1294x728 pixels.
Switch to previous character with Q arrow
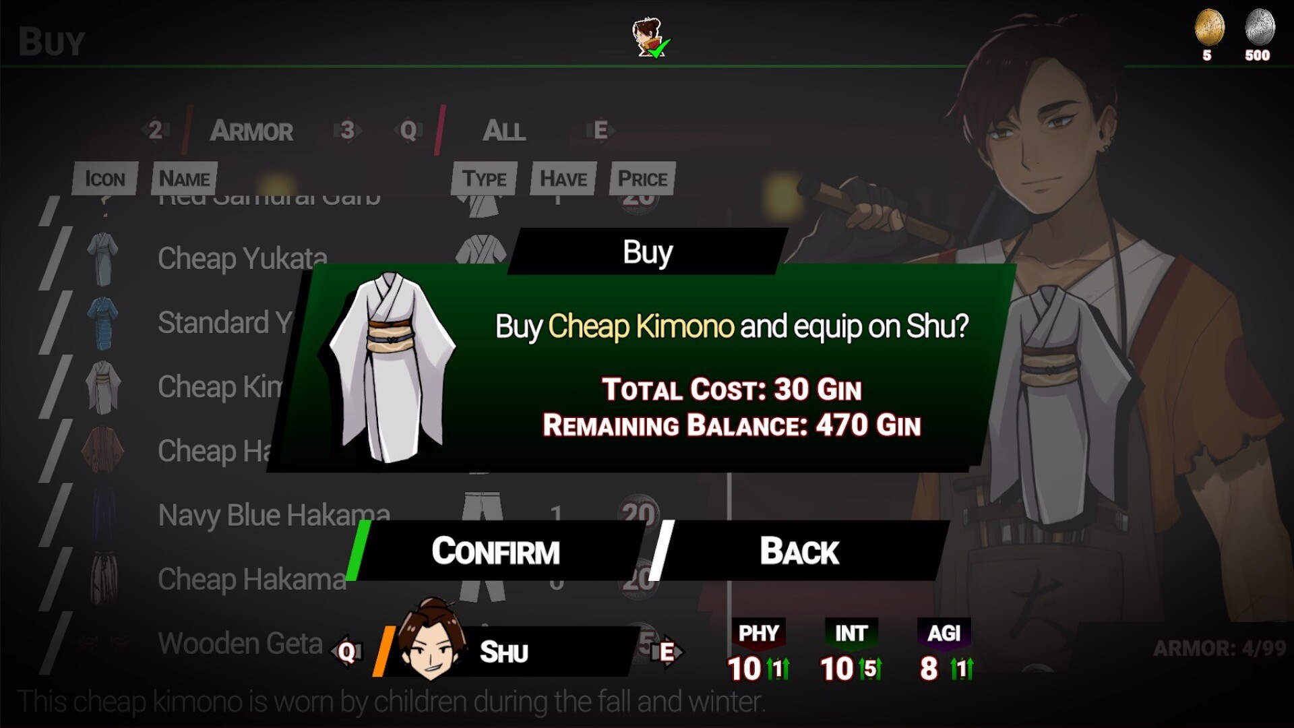tap(346, 652)
